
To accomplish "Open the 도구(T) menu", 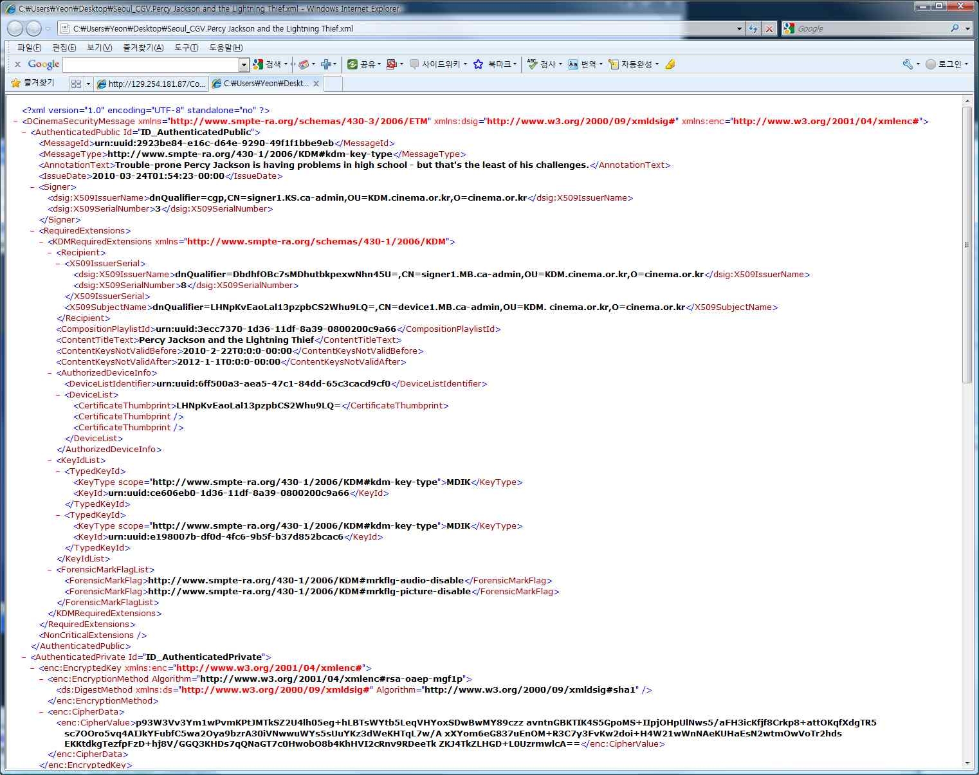I will (x=186, y=48).
